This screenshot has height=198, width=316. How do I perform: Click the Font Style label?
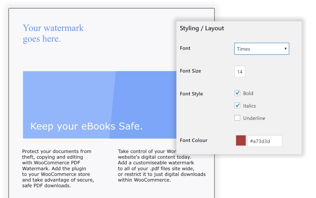click(x=191, y=93)
